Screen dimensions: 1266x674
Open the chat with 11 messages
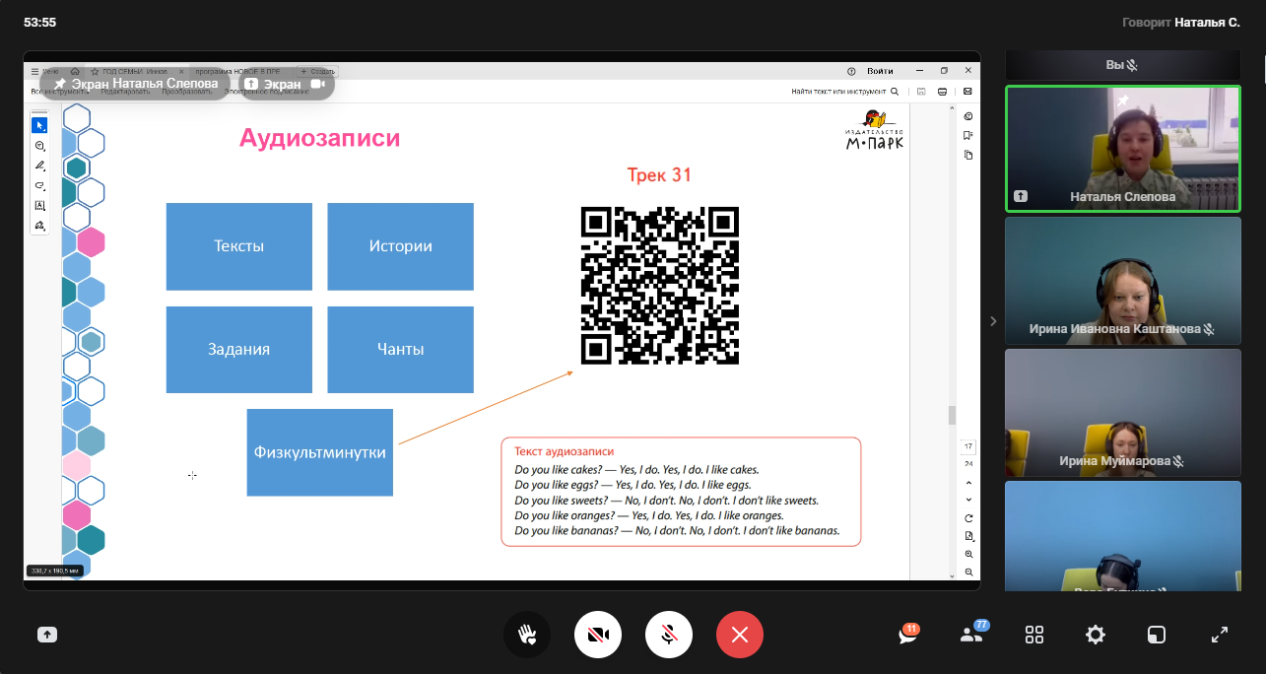(908, 636)
